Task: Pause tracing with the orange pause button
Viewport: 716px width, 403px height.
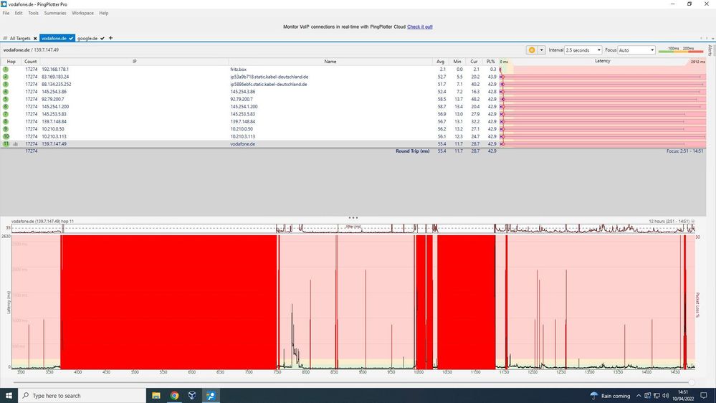Action: coord(532,50)
